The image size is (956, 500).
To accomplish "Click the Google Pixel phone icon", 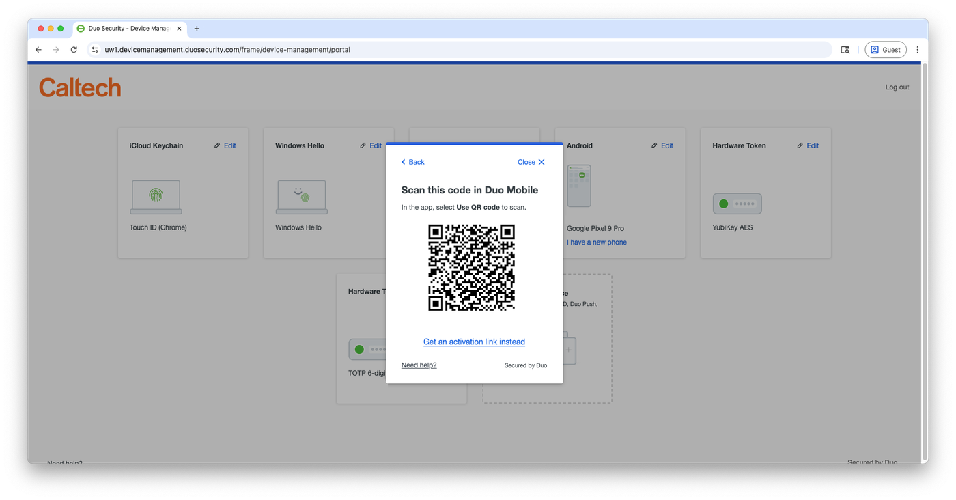I will coord(579,185).
